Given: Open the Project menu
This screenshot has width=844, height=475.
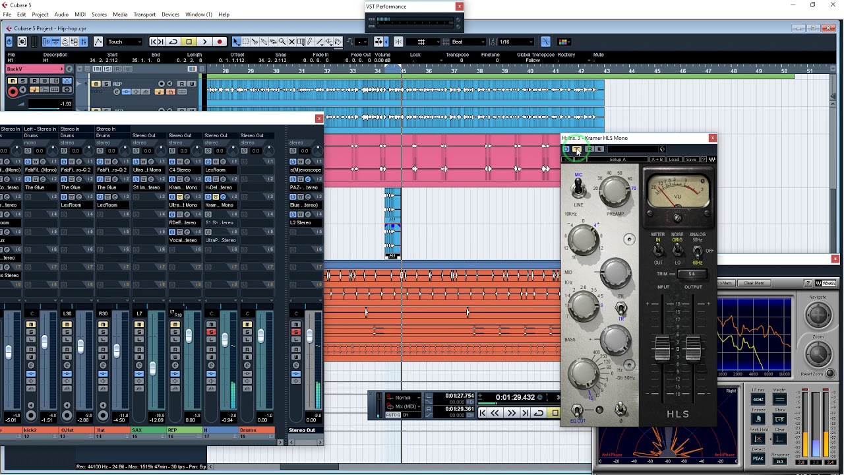Looking at the screenshot, I should click(40, 15).
